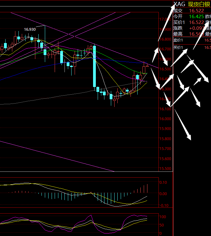This screenshot has height=236, width=211.
Task: Click the 16.200 price axis label
Action: [165, 99]
